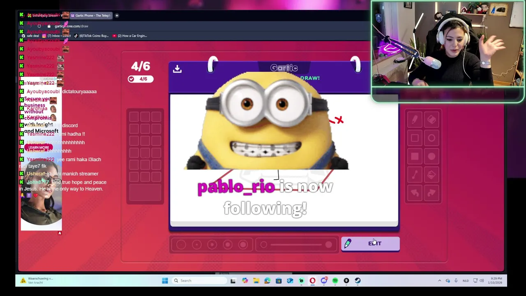Show hidden system tray icons
The height and width of the screenshot is (296, 526).
[x=439, y=280]
